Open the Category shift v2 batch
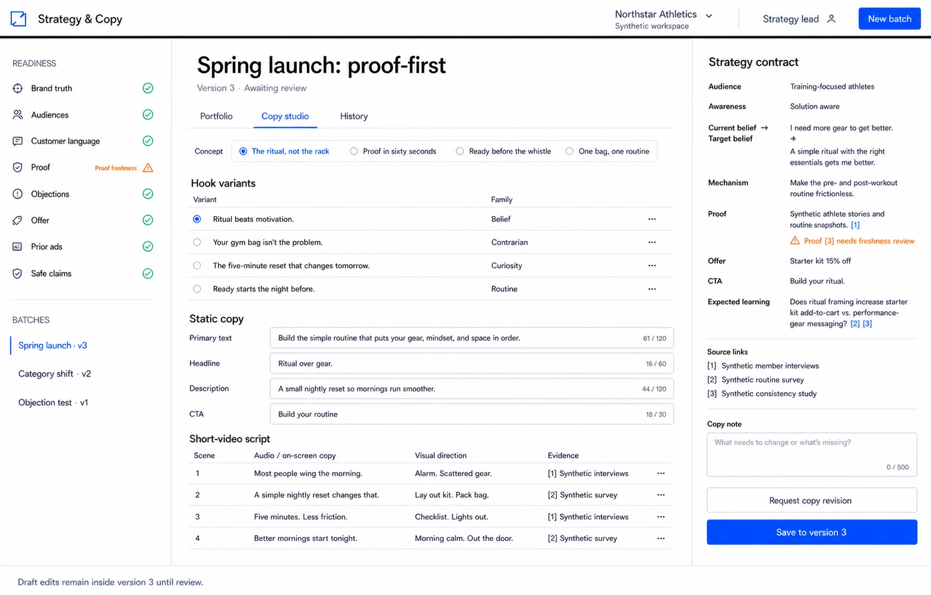The width and height of the screenshot is (931, 595). tap(55, 374)
